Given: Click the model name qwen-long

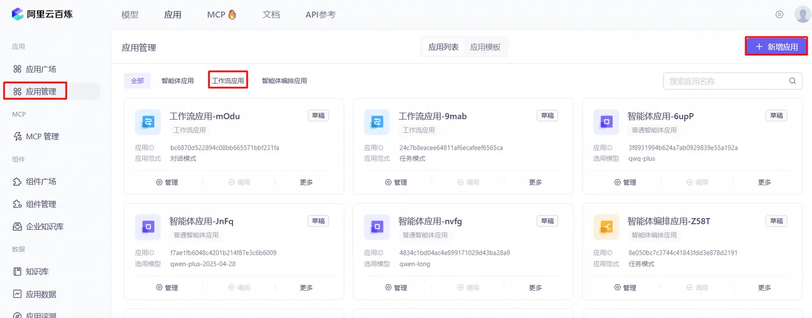Looking at the screenshot, I should pyautogui.click(x=414, y=263).
